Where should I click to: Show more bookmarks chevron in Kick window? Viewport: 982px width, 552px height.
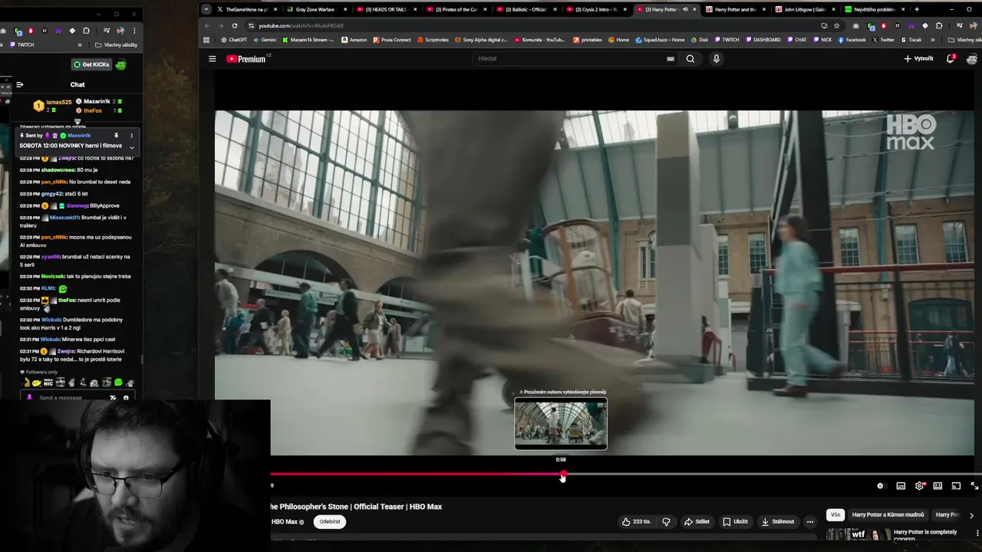coord(80,44)
